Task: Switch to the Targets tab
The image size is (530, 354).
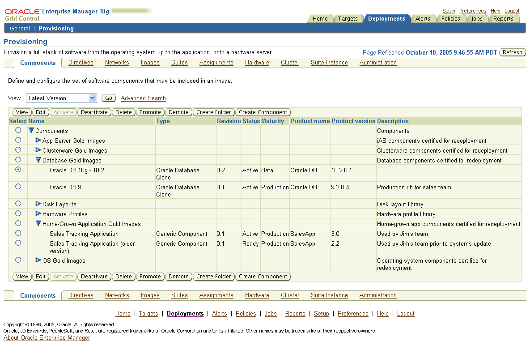Action: (x=349, y=18)
